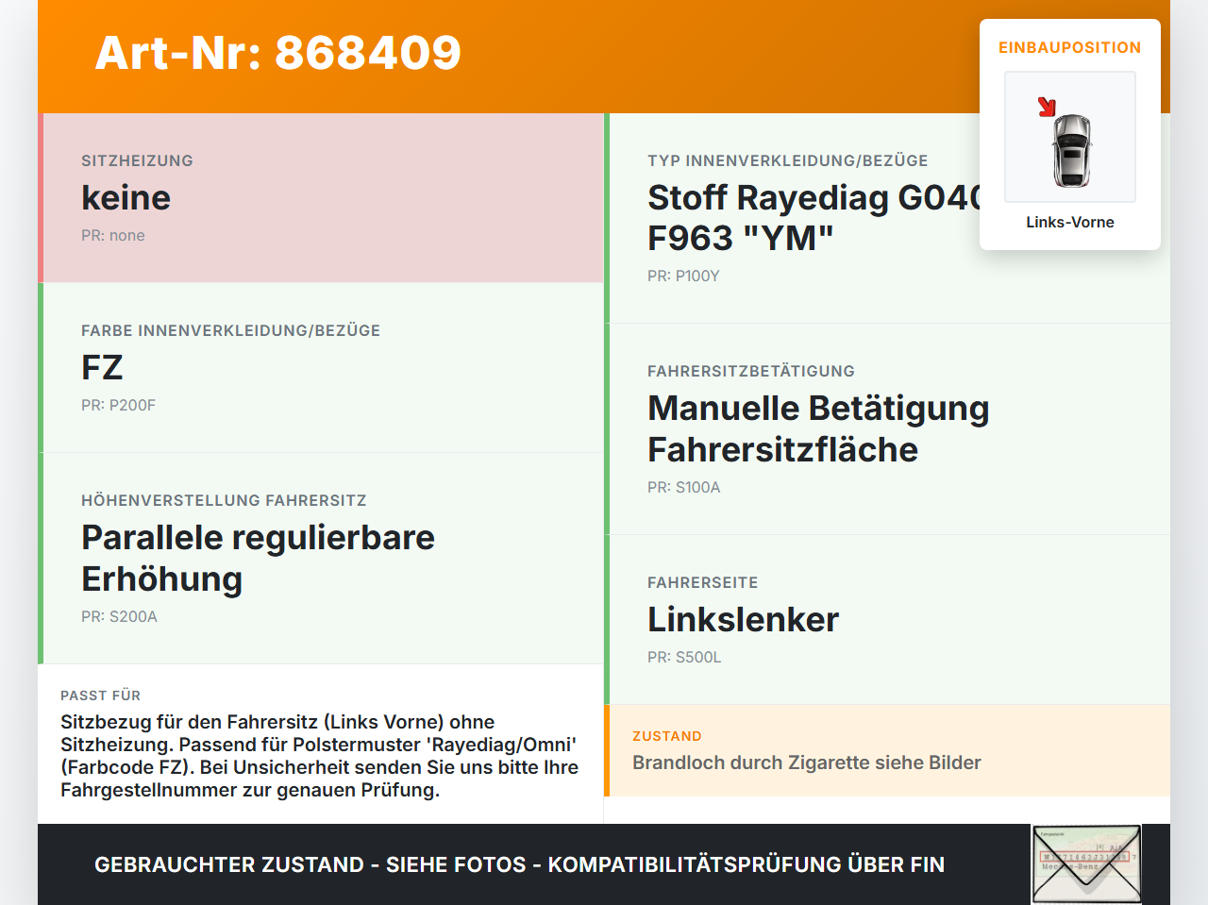1208x905 pixels.
Task: Click the PR: S100A code
Action: (x=684, y=487)
